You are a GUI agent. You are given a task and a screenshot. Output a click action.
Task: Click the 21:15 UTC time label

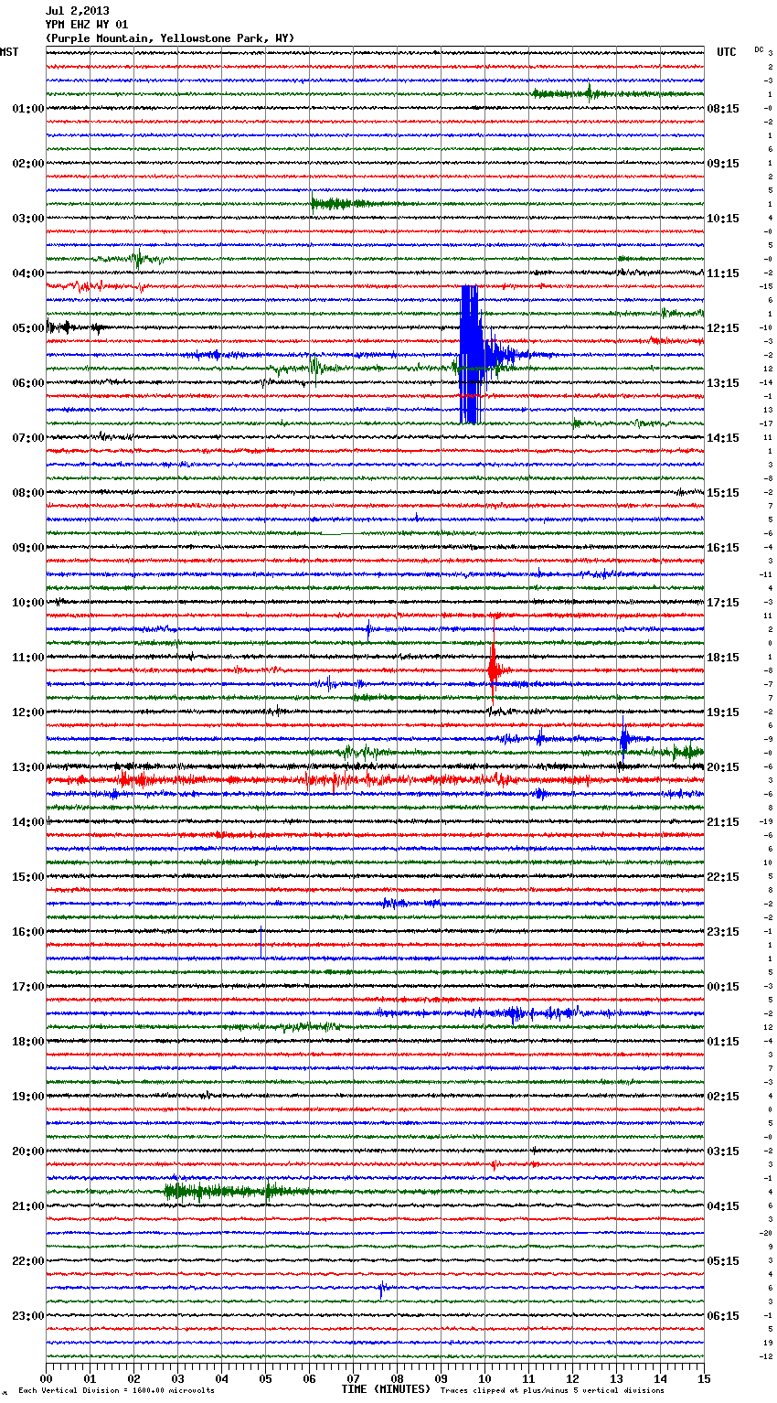click(723, 822)
